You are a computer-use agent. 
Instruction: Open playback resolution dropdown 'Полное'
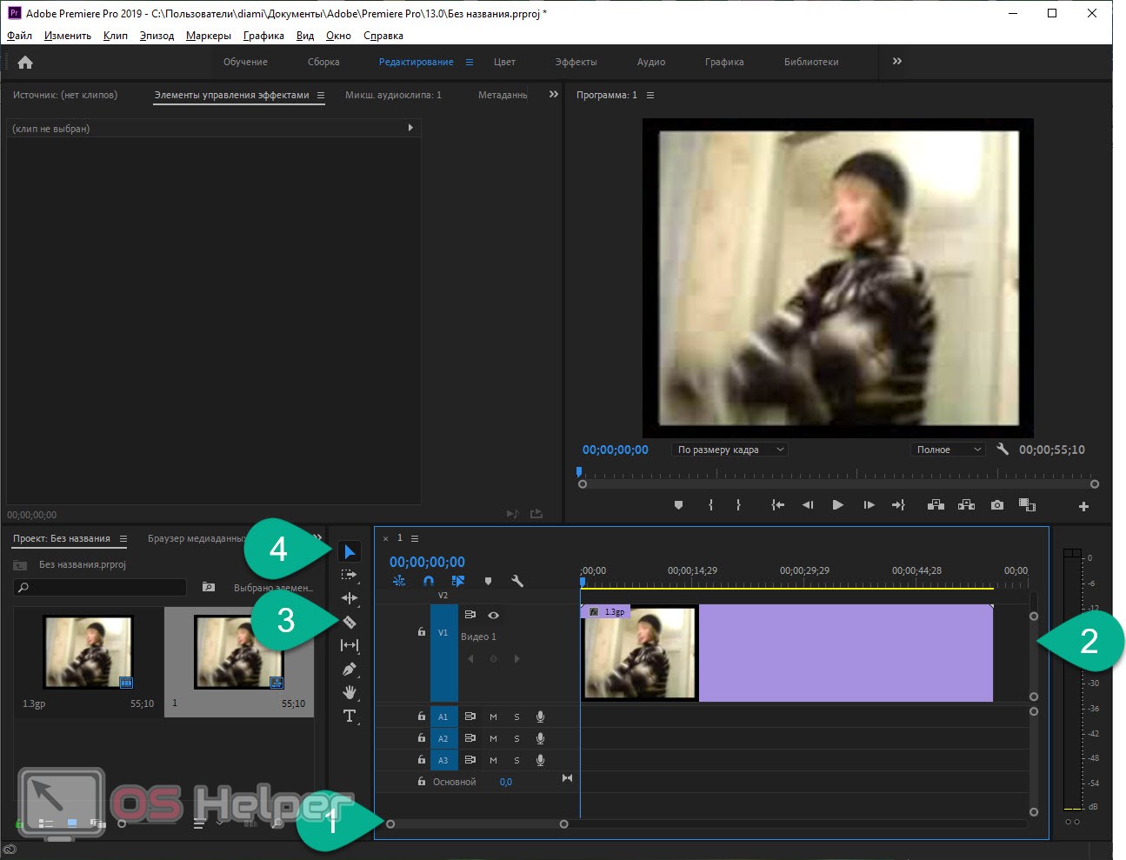948,450
